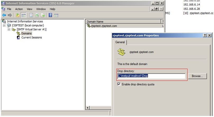Open the Window menu
This screenshot has height=117, width=214.
coord(41,9)
